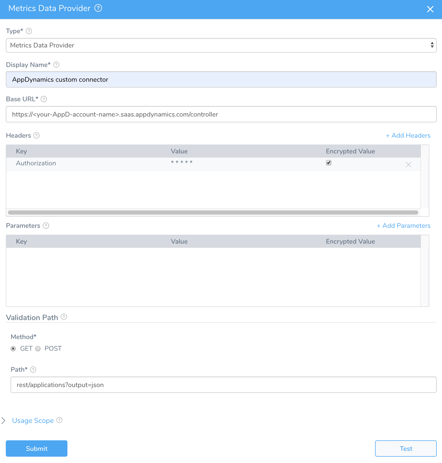Open the Type dropdown

221,45
